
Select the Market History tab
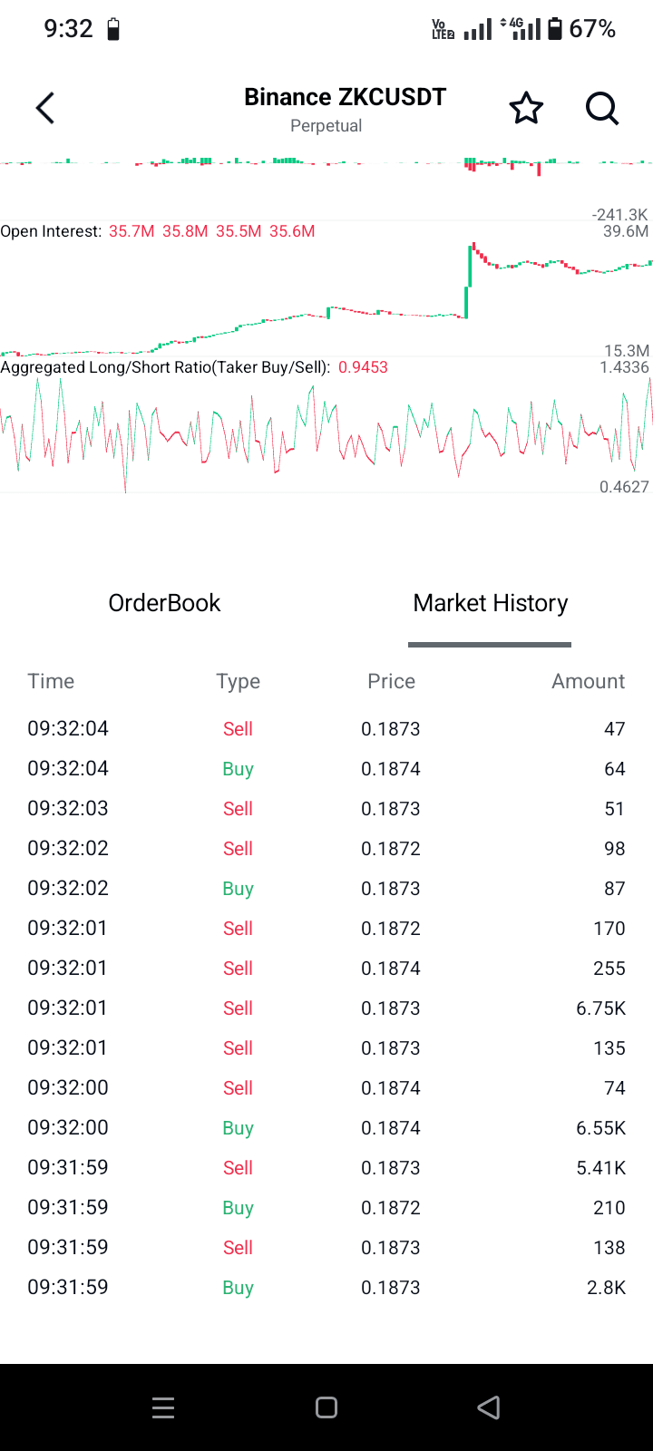[490, 603]
